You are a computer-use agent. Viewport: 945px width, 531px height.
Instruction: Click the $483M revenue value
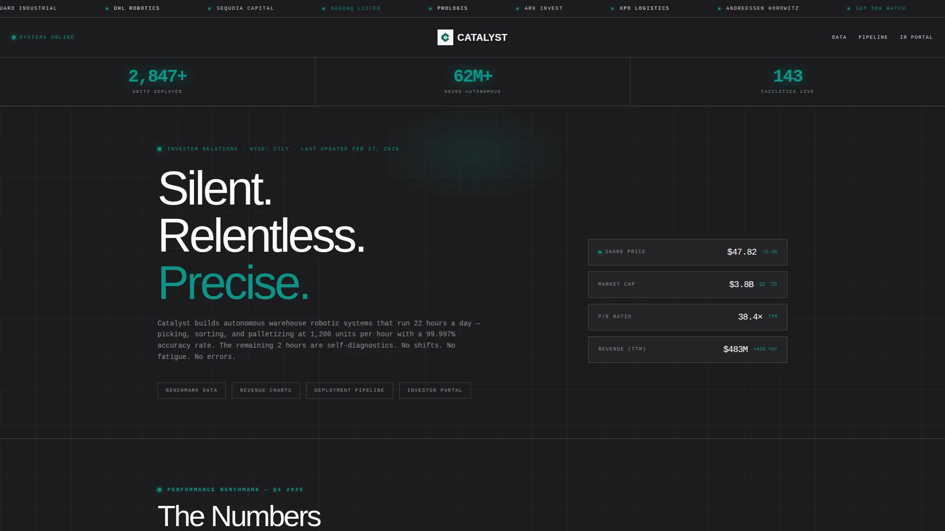[x=735, y=350]
